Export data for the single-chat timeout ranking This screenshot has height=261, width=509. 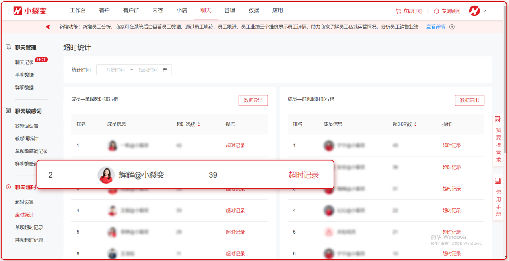253,101
